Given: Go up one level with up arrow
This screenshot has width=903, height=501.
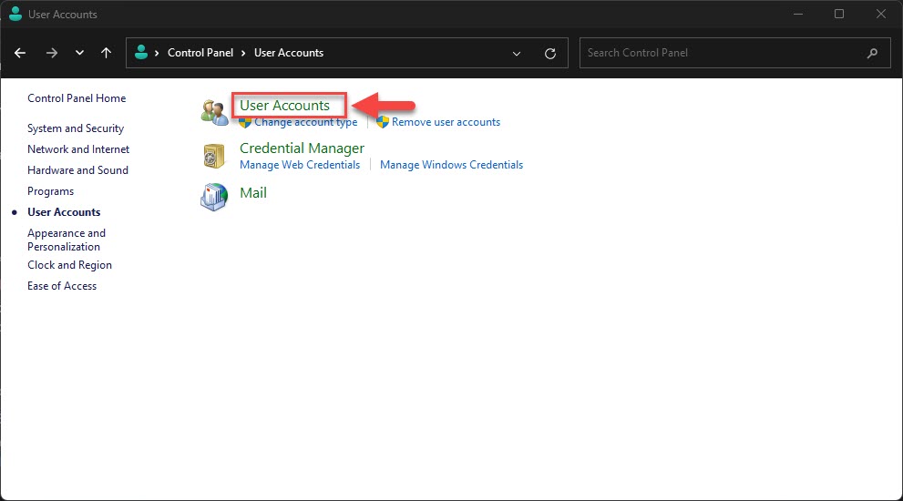Looking at the screenshot, I should [x=107, y=53].
